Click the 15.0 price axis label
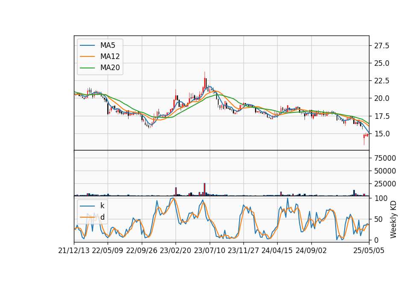This screenshot has height=295, width=410. tap(381, 134)
